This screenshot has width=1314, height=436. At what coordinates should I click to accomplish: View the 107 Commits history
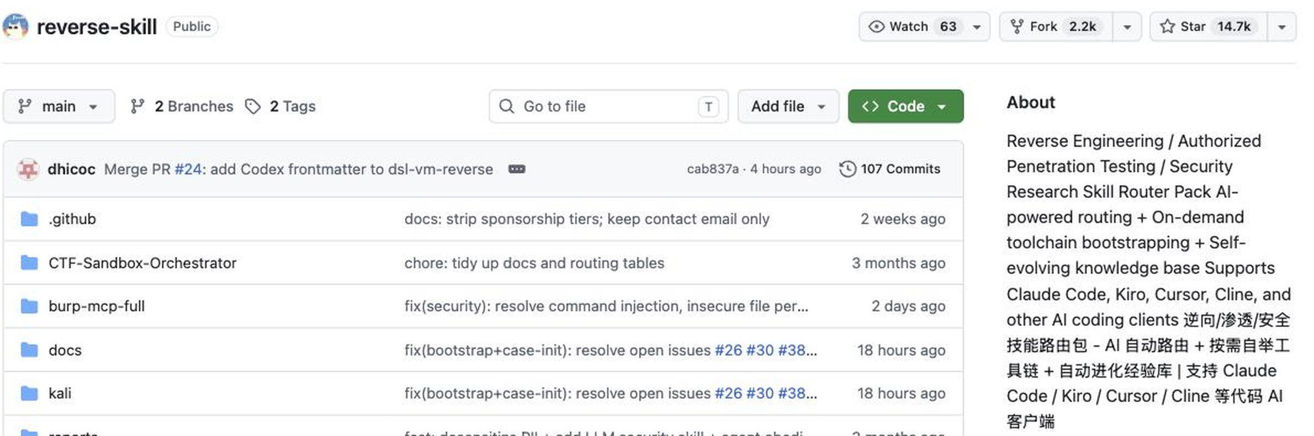[x=889, y=169]
